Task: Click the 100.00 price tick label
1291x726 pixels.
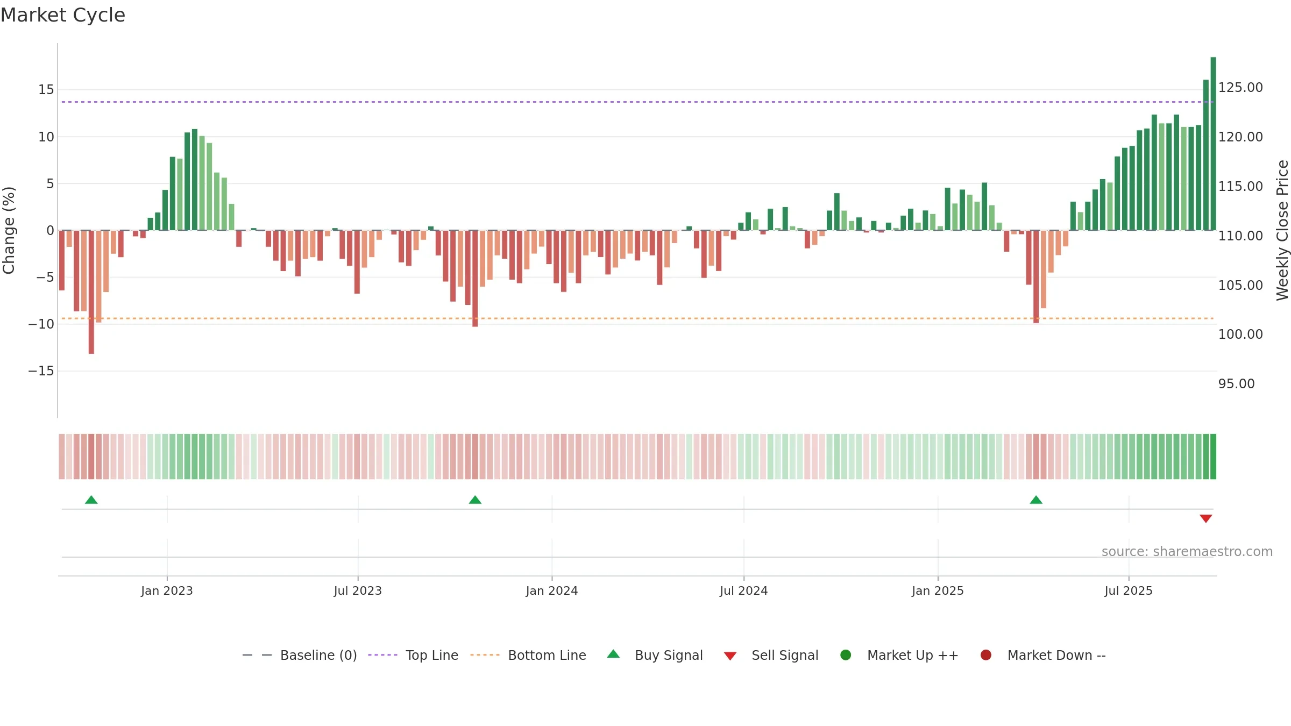Action: point(1240,334)
